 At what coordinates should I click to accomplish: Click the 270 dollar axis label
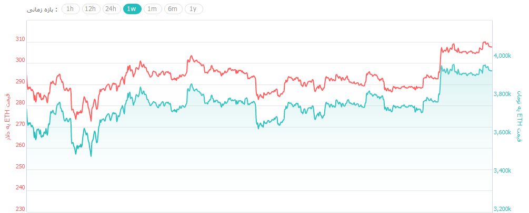tap(20, 124)
